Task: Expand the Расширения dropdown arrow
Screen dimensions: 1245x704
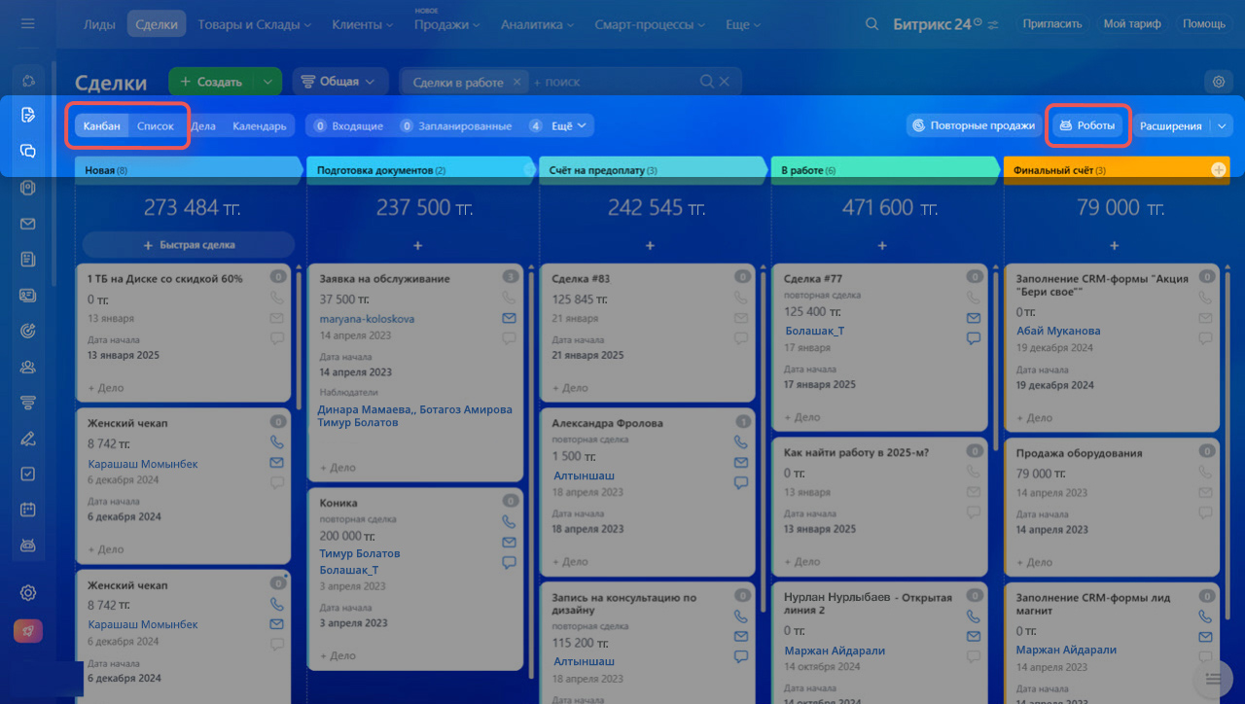Action: 1222,125
